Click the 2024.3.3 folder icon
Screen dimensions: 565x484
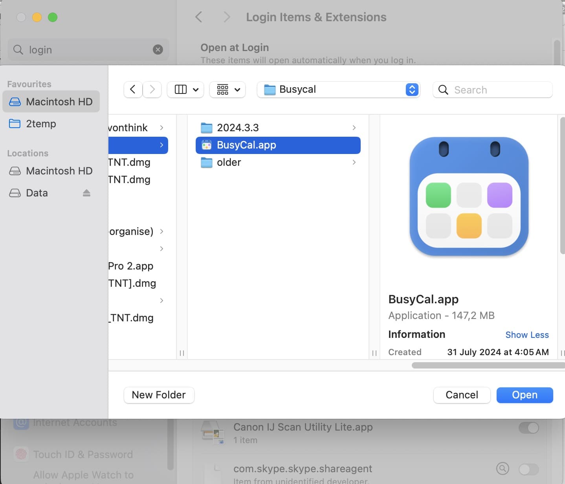point(207,128)
